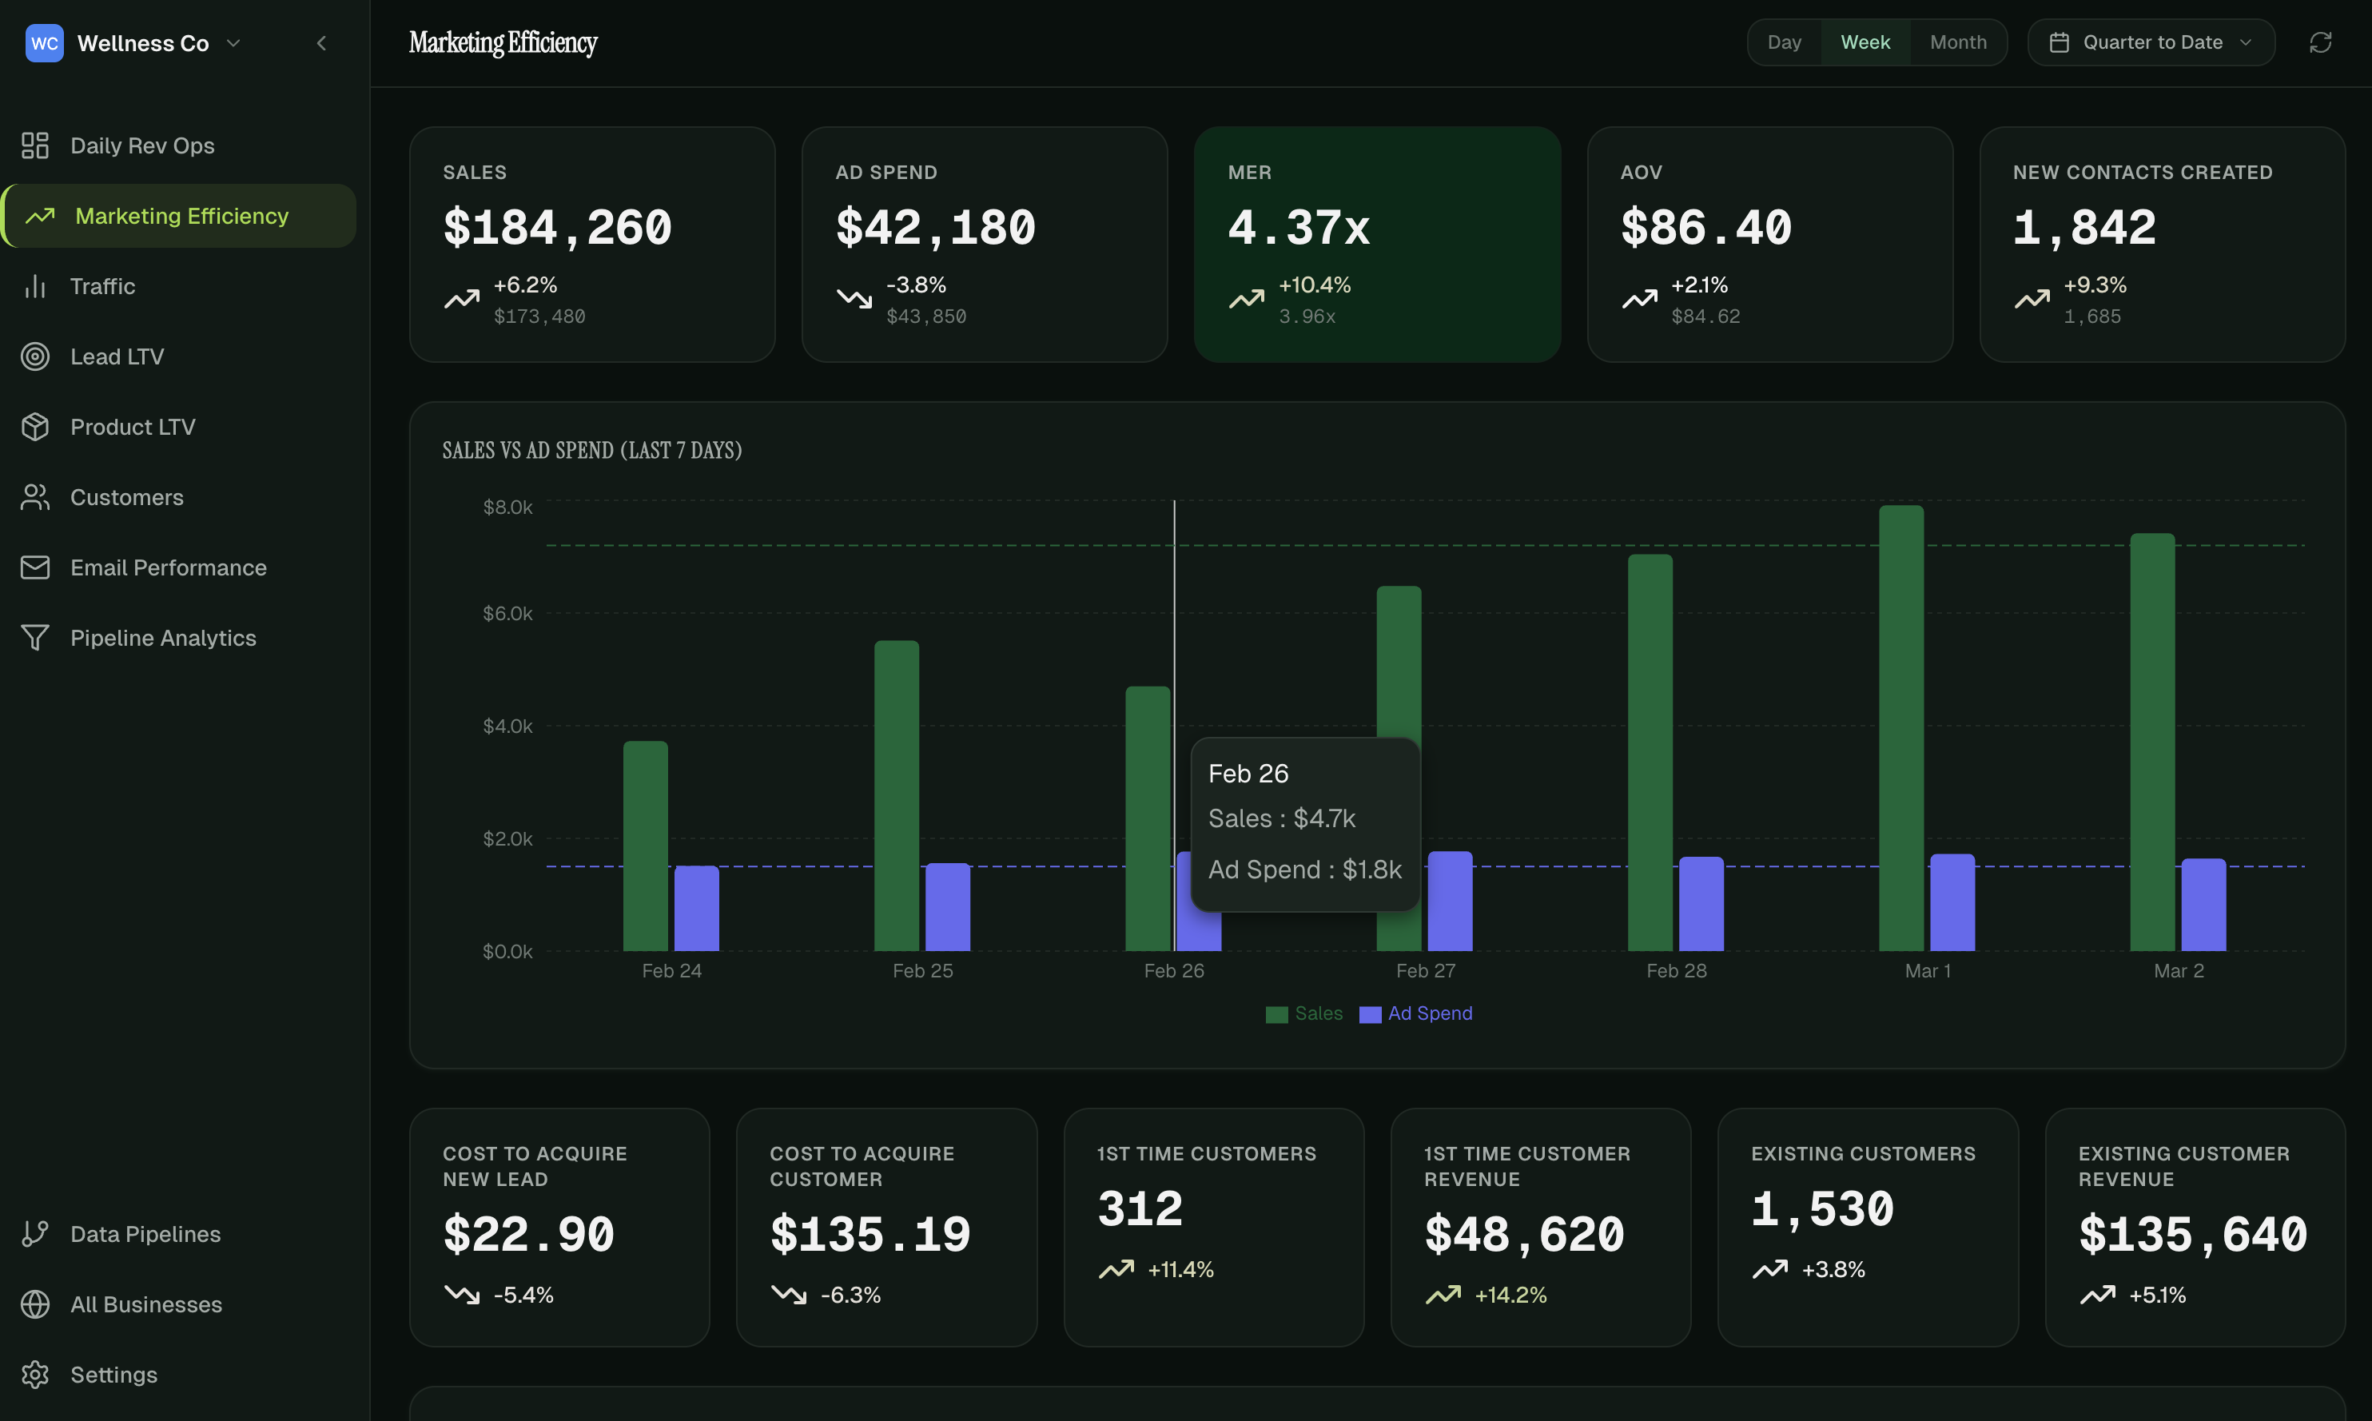Image resolution: width=2372 pixels, height=1421 pixels.
Task: Open the Traffic page
Action: [x=179, y=286]
